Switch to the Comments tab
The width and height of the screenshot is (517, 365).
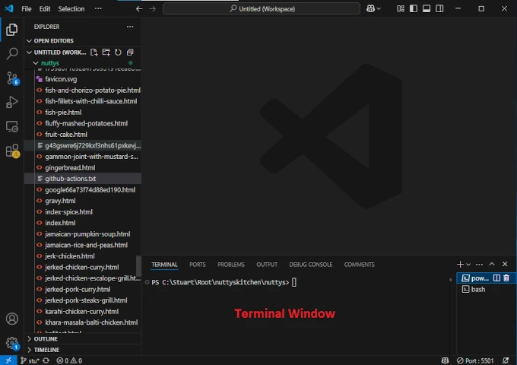[x=359, y=265]
